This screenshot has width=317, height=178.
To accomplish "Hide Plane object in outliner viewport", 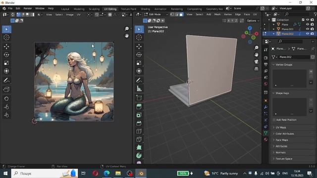I will (308, 24).
